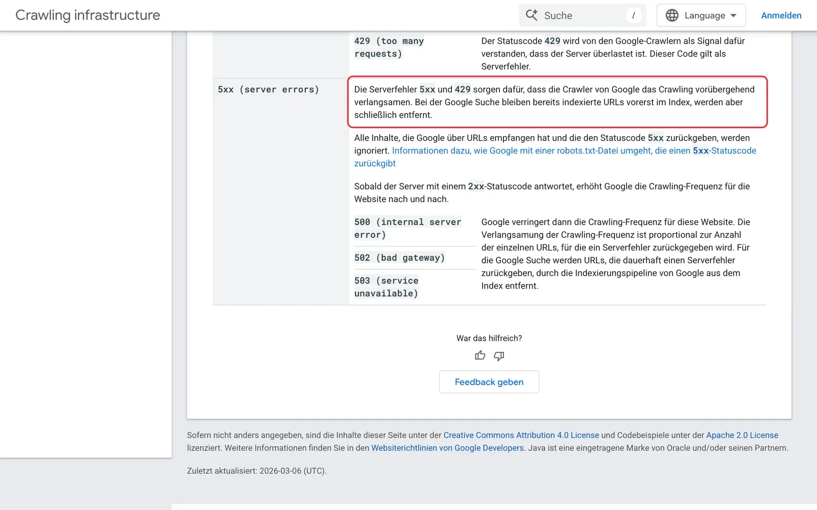Open the Crawling infrastructure title link
This screenshot has width=817, height=510.
[x=88, y=15]
